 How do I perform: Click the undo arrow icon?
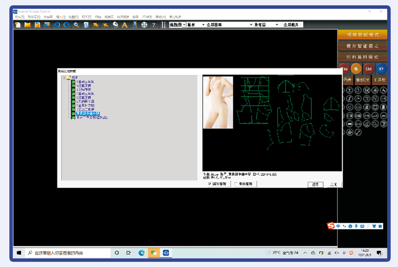click(57, 25)
